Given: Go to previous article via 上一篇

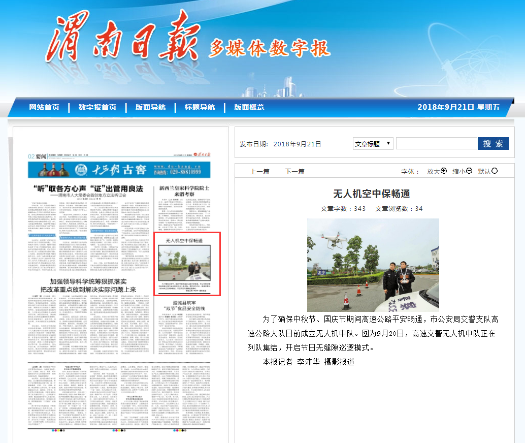Looking at the screenshot, I should point(260,172).
